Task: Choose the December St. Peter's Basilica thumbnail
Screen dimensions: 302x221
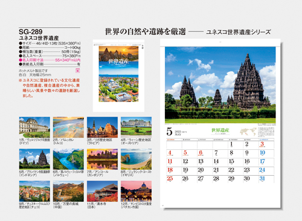Action: (x=136, y=191)
